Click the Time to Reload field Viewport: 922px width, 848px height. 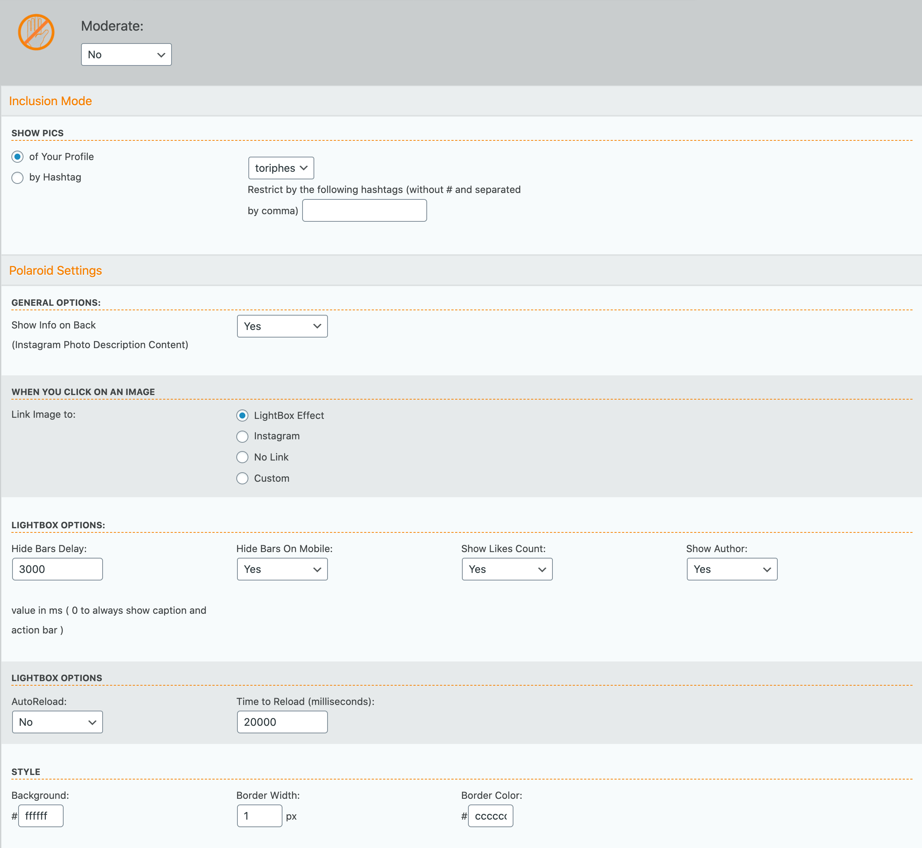coord(282,722)
